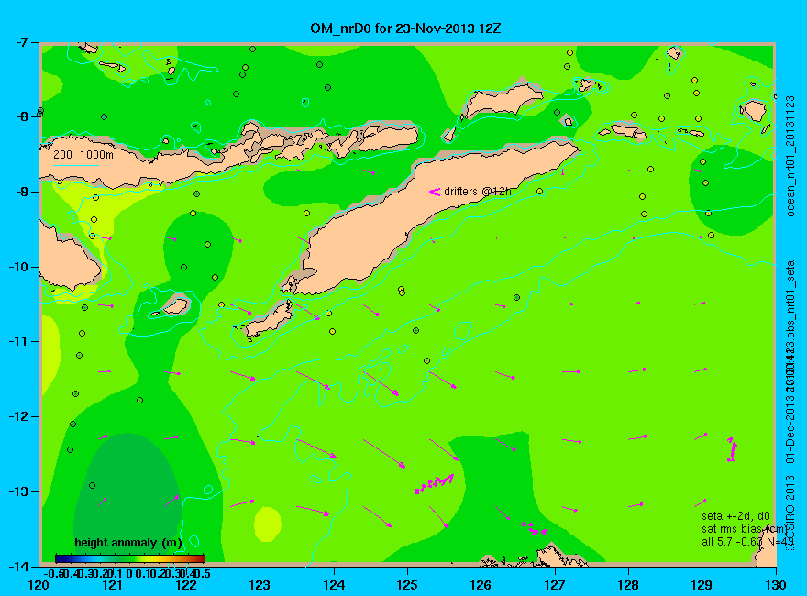Click the x-axis tick label '123'
Image resolution: width=807 pixels, height=596 pixels.
coord(260,585)
